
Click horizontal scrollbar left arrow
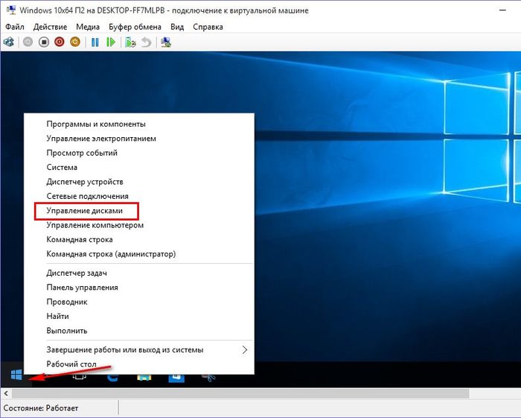[6, 393]
